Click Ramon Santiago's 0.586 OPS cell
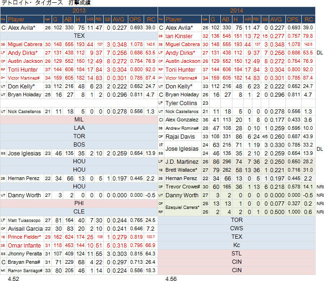This screenshot has height=281, width=324. coord(136,270)
